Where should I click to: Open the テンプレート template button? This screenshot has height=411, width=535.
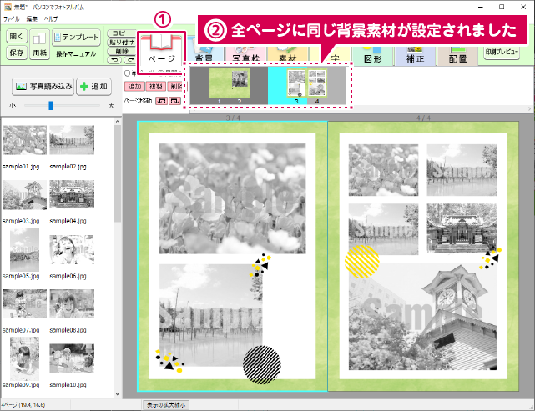tap(76, 38)
